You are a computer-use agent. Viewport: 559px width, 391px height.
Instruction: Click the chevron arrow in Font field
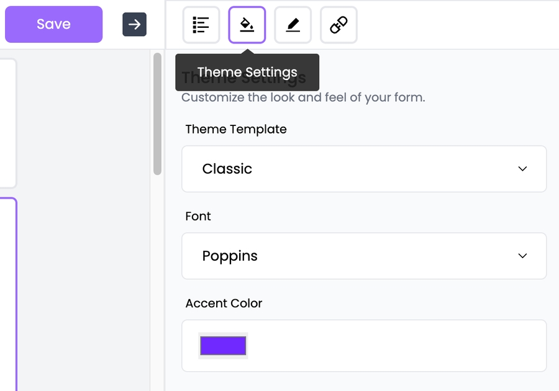pos(522,256)
